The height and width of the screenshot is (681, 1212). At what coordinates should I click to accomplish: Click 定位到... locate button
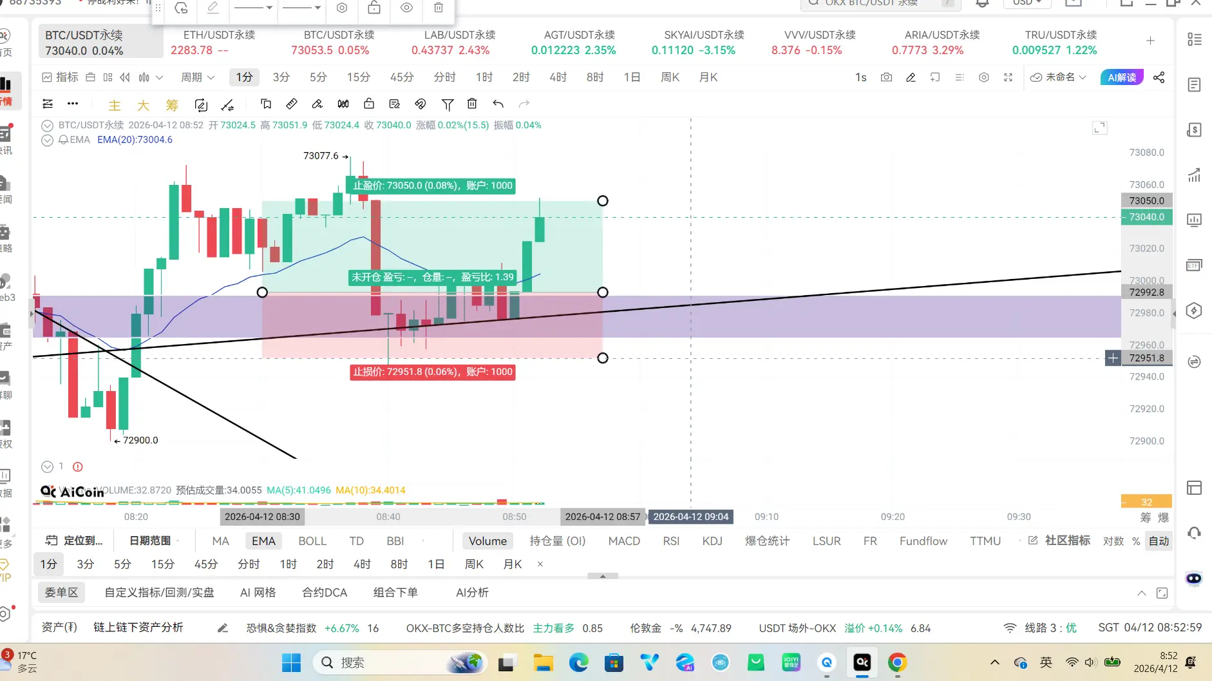(75, 541)
